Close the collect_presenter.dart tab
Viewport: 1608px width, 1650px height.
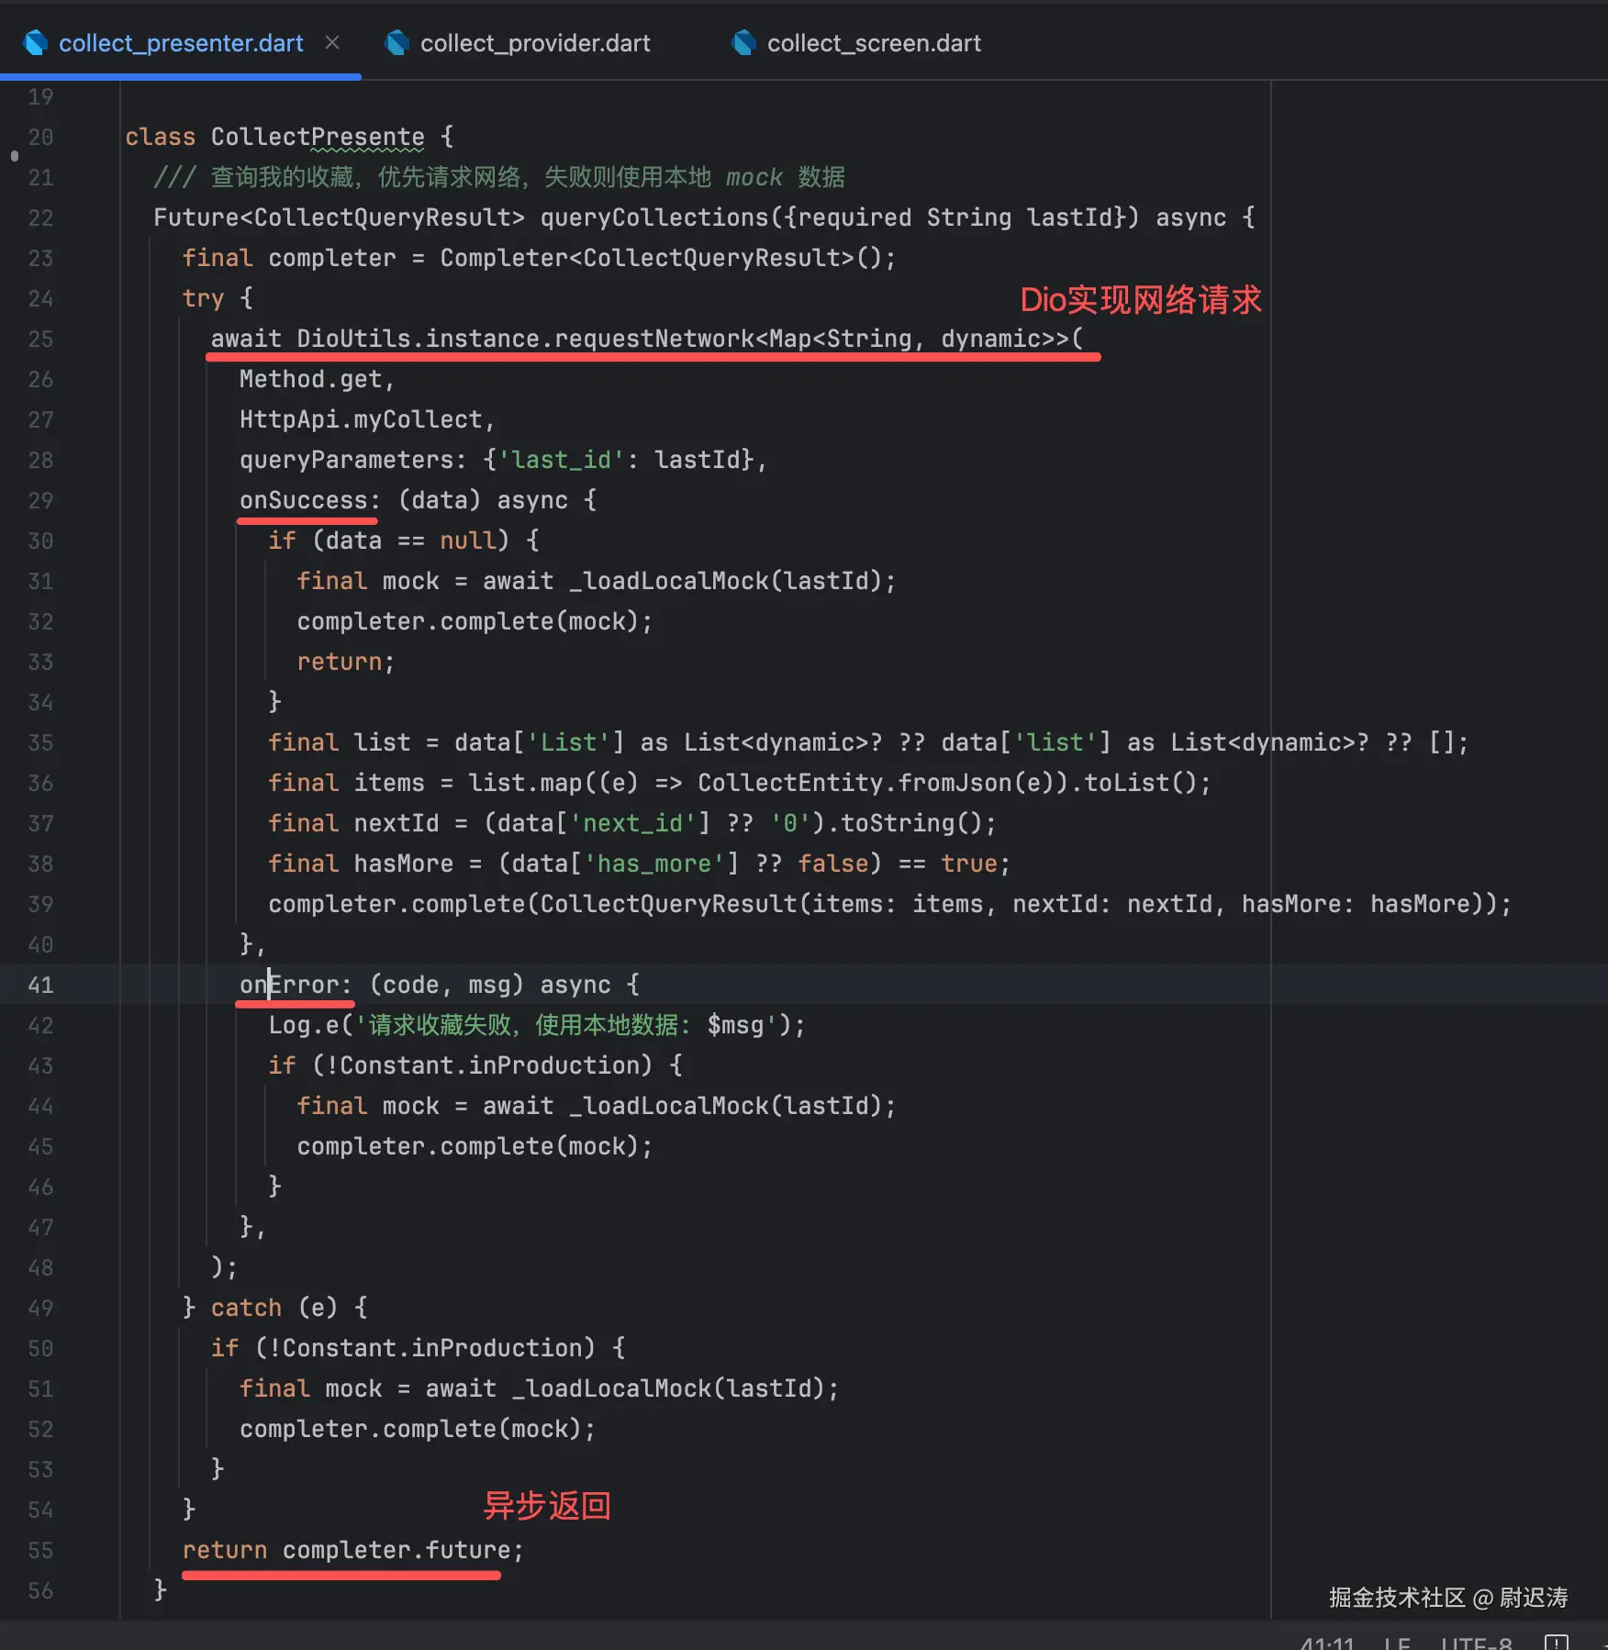click(x=332, y=43)
